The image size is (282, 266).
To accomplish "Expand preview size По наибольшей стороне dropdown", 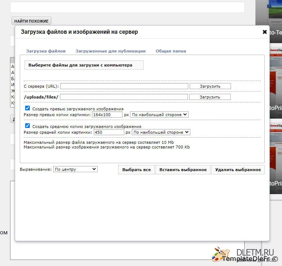I will tap(159, 115).
